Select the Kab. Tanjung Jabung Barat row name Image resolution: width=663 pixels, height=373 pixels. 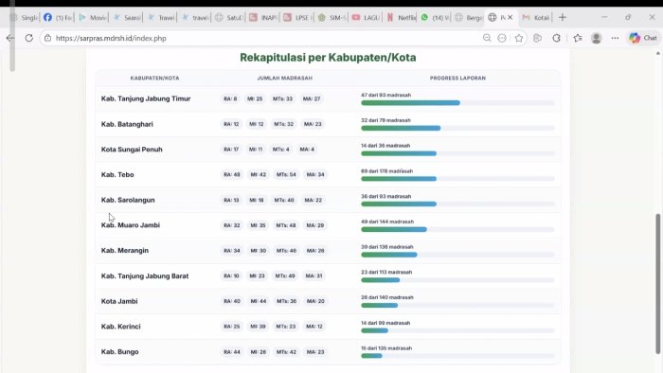click(x=145, y=275)
